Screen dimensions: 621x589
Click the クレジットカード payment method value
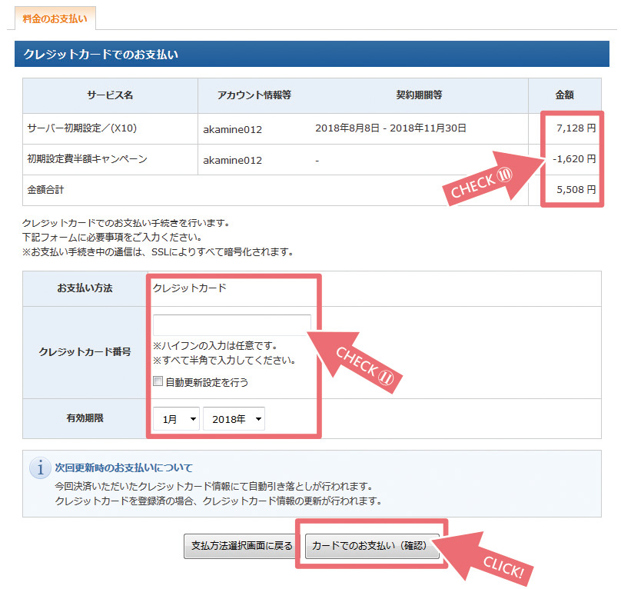pyautogui.click(x=189, y=288)
